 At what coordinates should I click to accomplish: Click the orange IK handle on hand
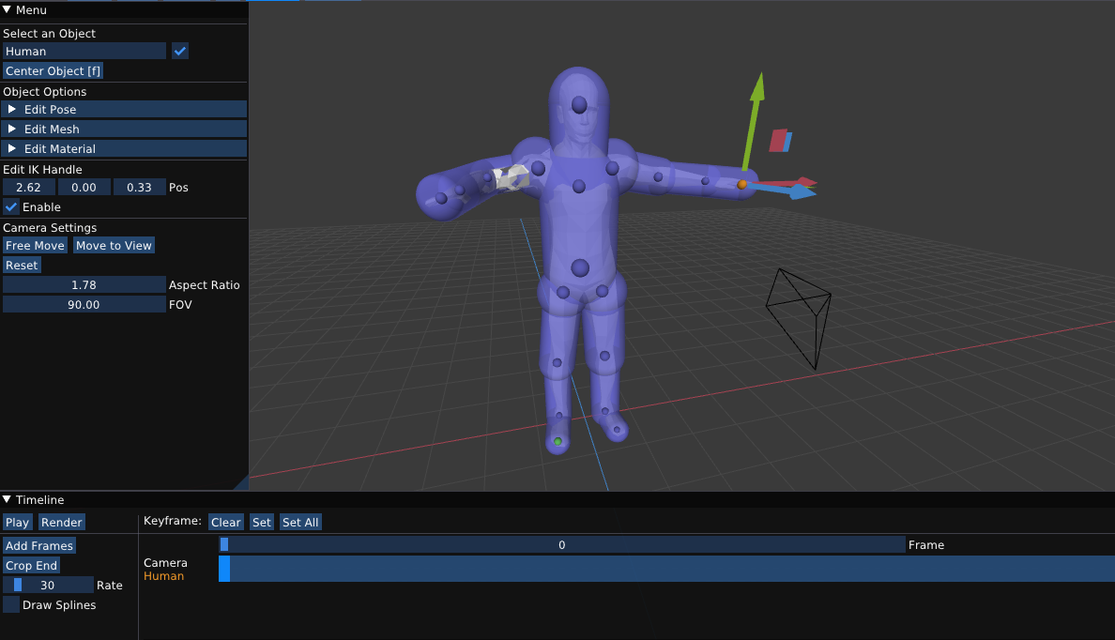741,185
